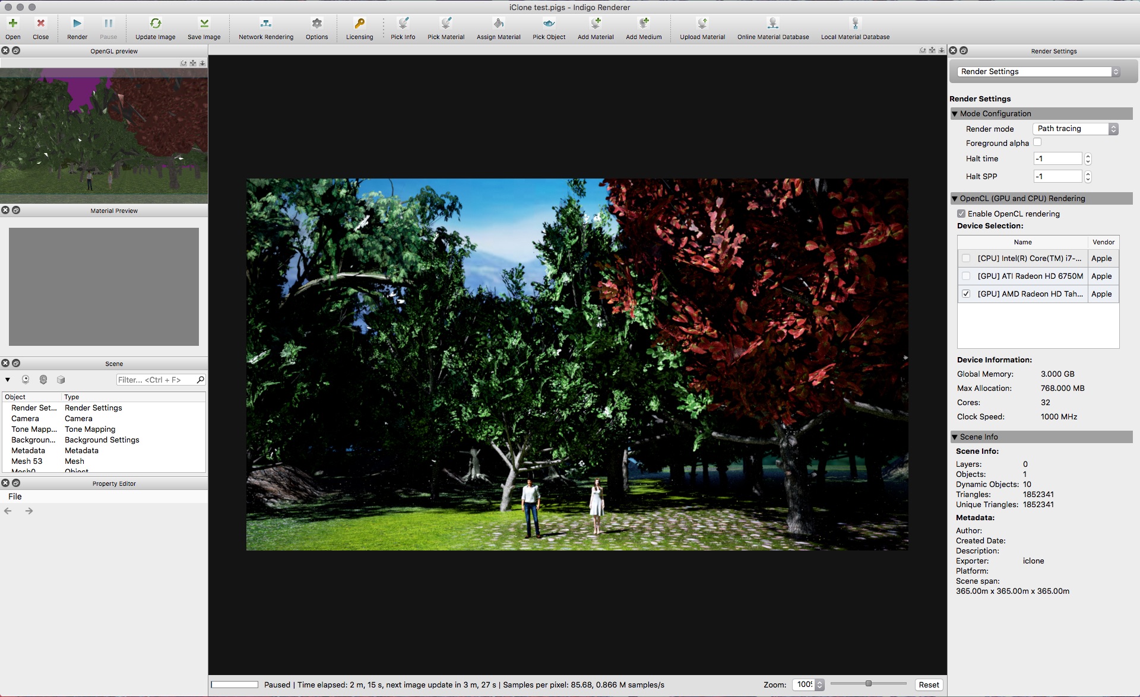
Task: Select the Pick Material tool
Action: click(x=446, y=24)
